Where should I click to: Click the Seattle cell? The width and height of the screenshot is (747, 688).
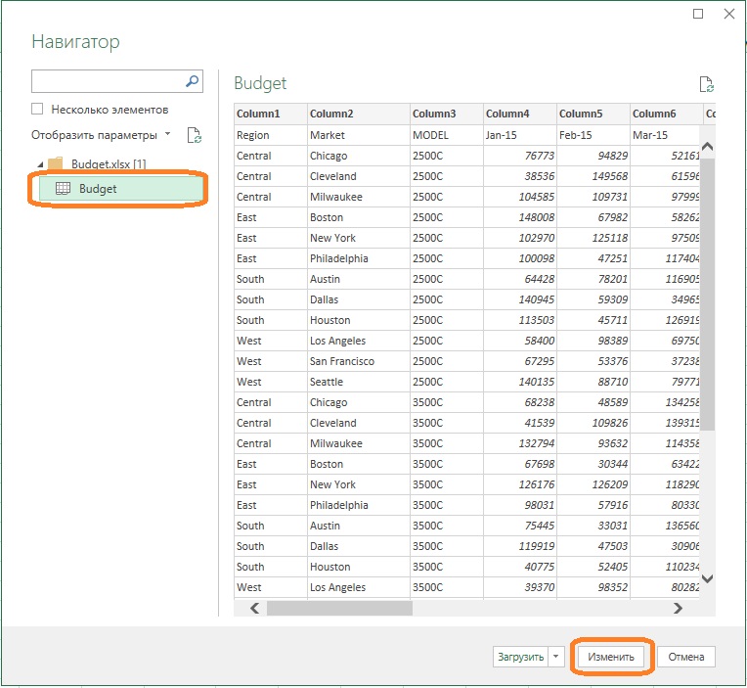[x=359, y=382]
